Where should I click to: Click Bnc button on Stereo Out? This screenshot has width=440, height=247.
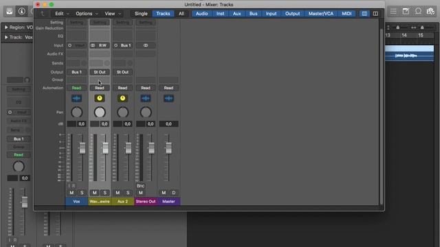pyautogui.click(x=140, y=186)
